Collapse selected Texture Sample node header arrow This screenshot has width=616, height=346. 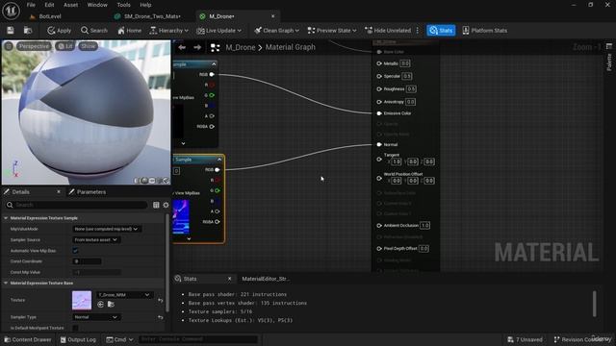point(219,160)
